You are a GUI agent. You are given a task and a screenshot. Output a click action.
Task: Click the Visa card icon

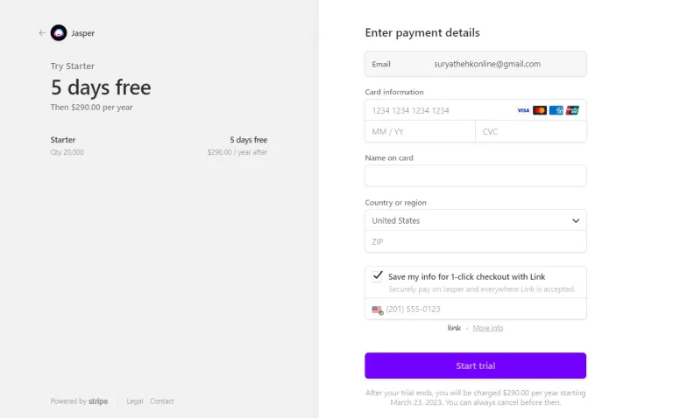click(523, 110)
